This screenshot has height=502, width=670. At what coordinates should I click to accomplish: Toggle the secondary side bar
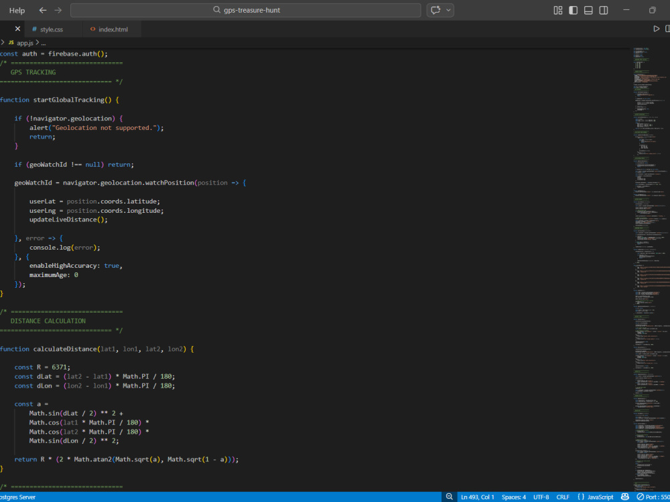tap(604, 10)
